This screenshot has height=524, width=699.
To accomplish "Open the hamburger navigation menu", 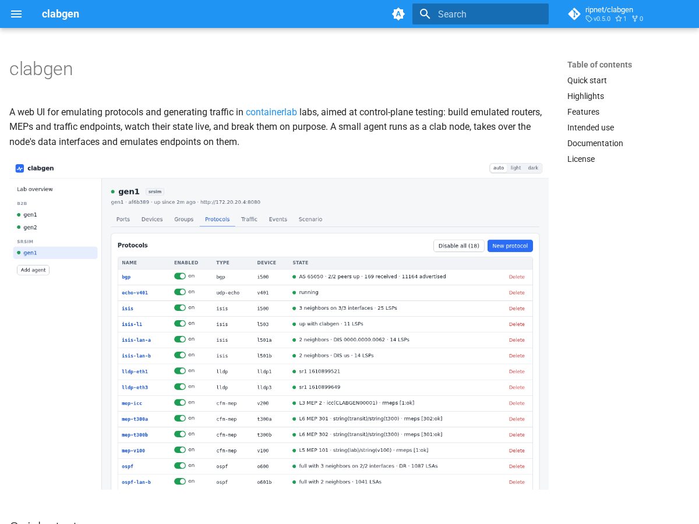I will [x=16, y=14].
